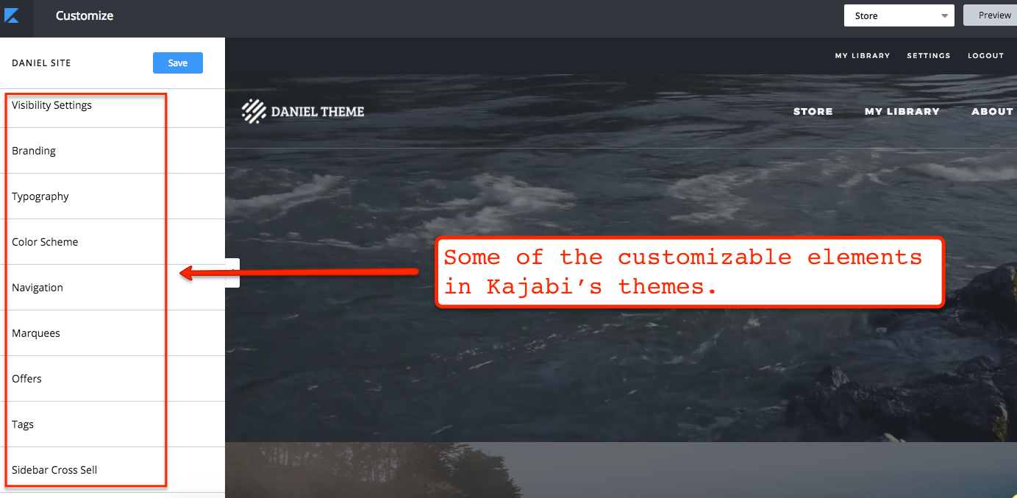1017x498 pixels.
Task: Click the MY LIBRARY top bar link
Action: 862,56
